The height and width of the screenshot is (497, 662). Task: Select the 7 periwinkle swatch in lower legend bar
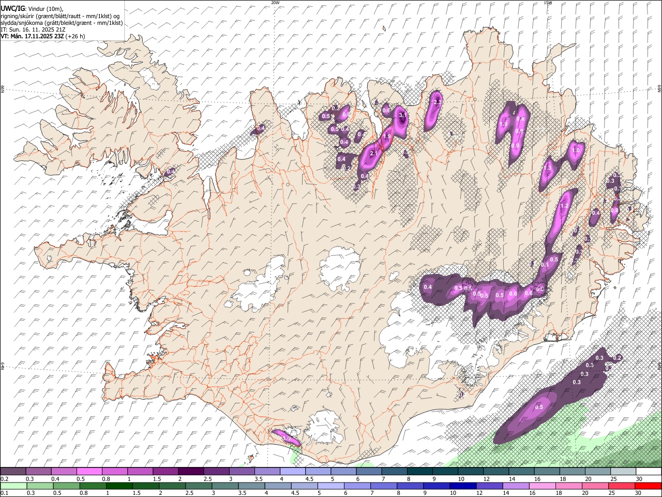coord(384,486)
